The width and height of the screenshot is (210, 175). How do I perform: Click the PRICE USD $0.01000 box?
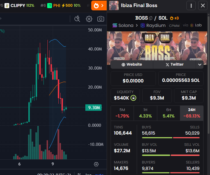pos(133,79)
